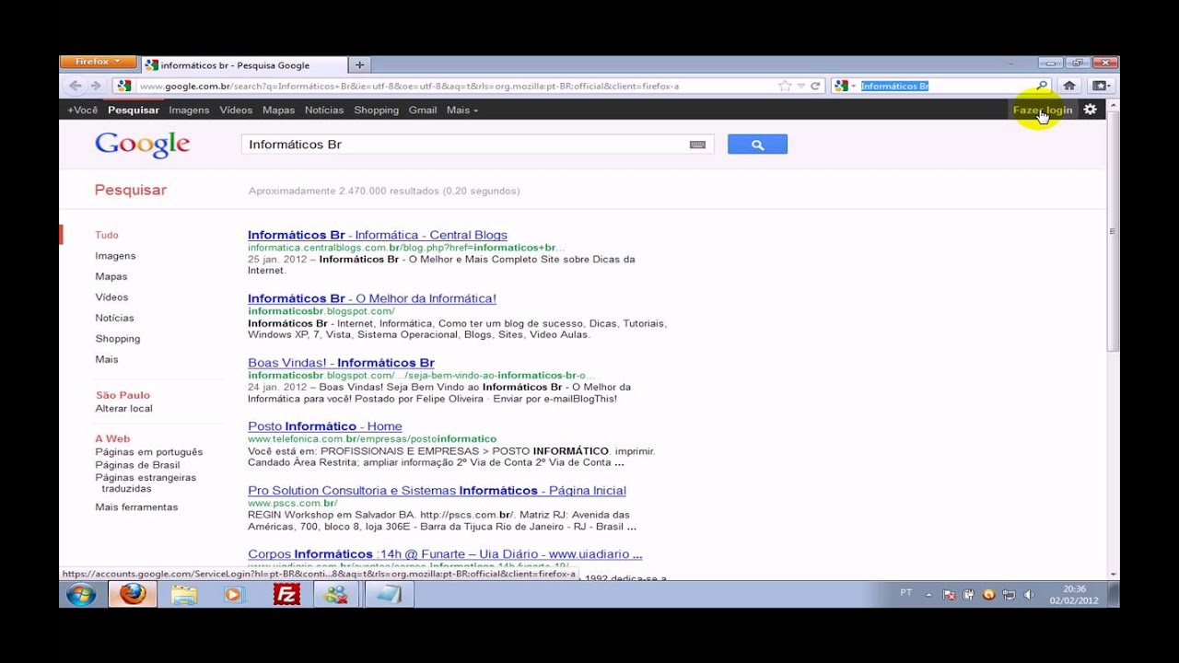Open the Windows Live Messenger taskbar icon
This screenshot has height=663, width=1179.
coord(336,595)
